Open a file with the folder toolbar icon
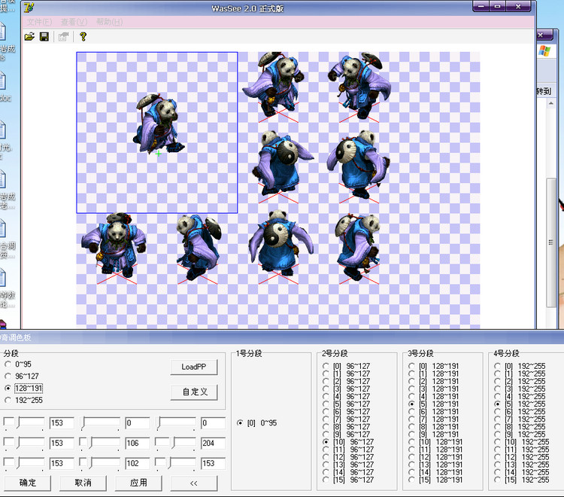Viewport: 564px width, 497px height. point(29,36)
